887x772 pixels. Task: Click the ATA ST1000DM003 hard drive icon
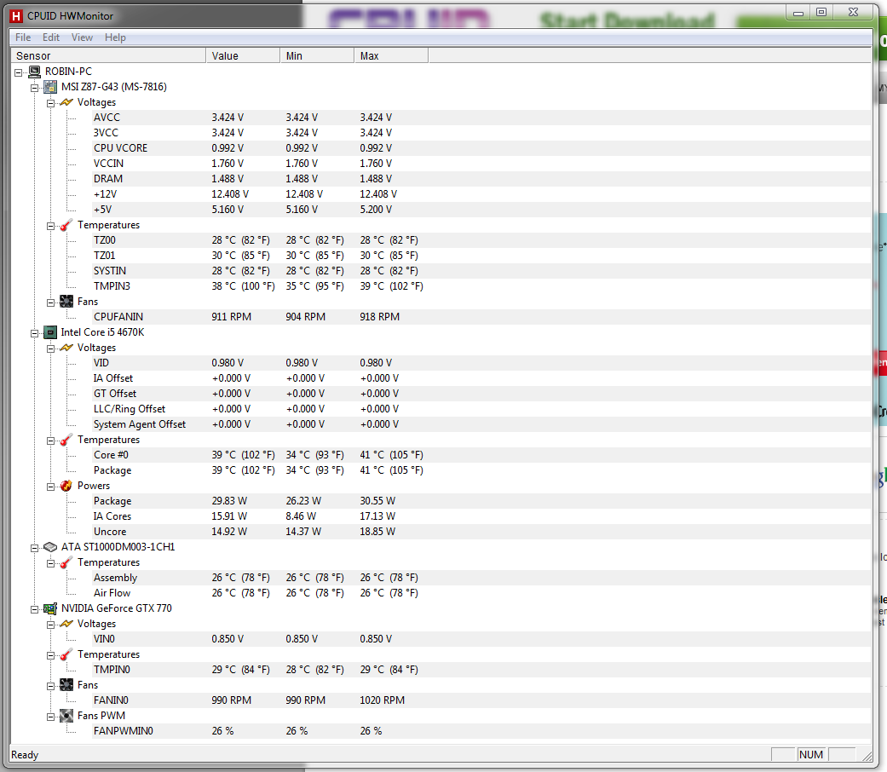coord(50,547)
